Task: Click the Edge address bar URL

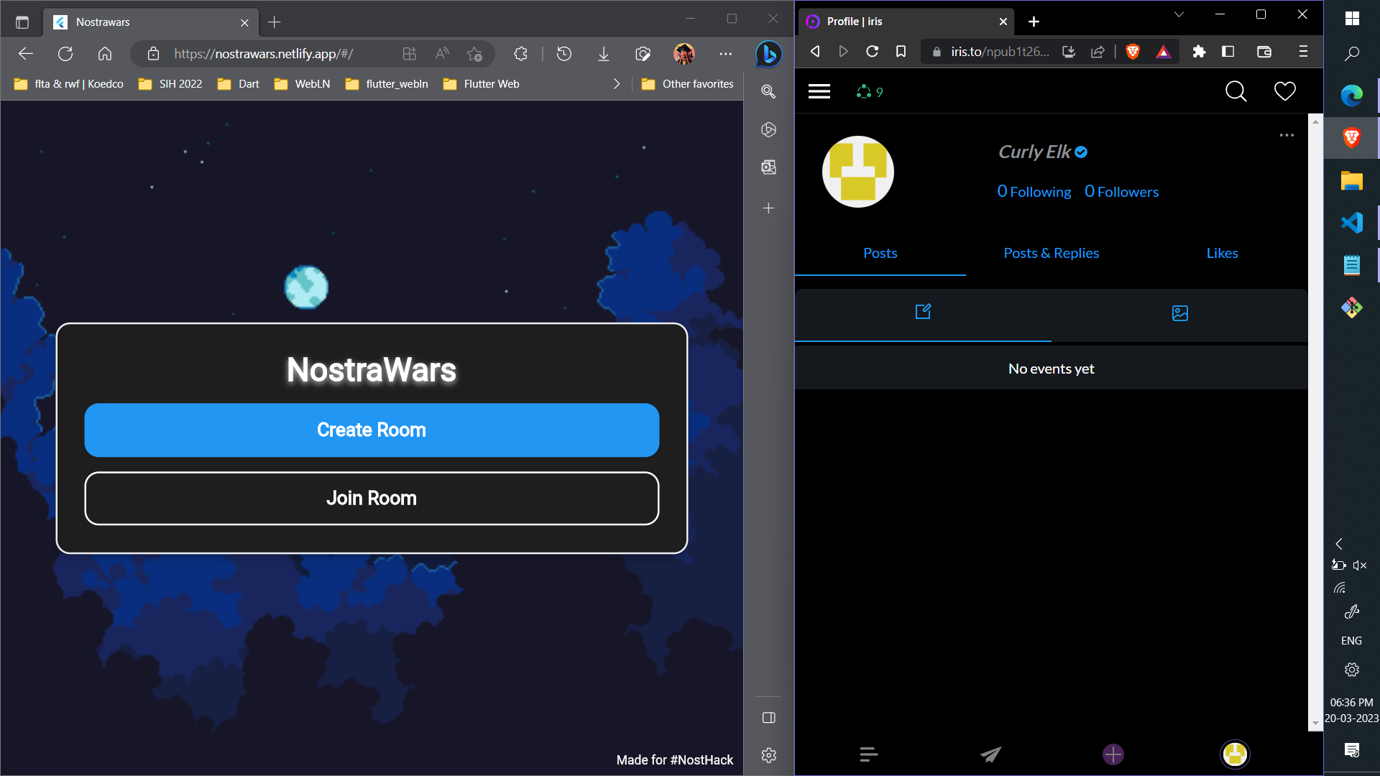Action: pyautogui.click(x=263, y=54)
